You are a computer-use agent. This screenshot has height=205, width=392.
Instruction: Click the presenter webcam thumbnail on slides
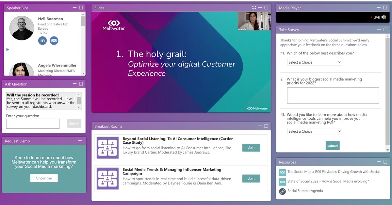254,21
